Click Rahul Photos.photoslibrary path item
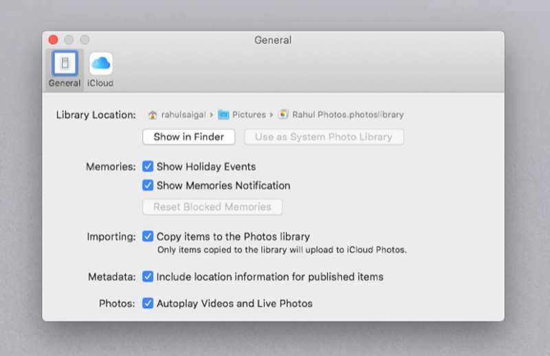 tap(348, 115)
